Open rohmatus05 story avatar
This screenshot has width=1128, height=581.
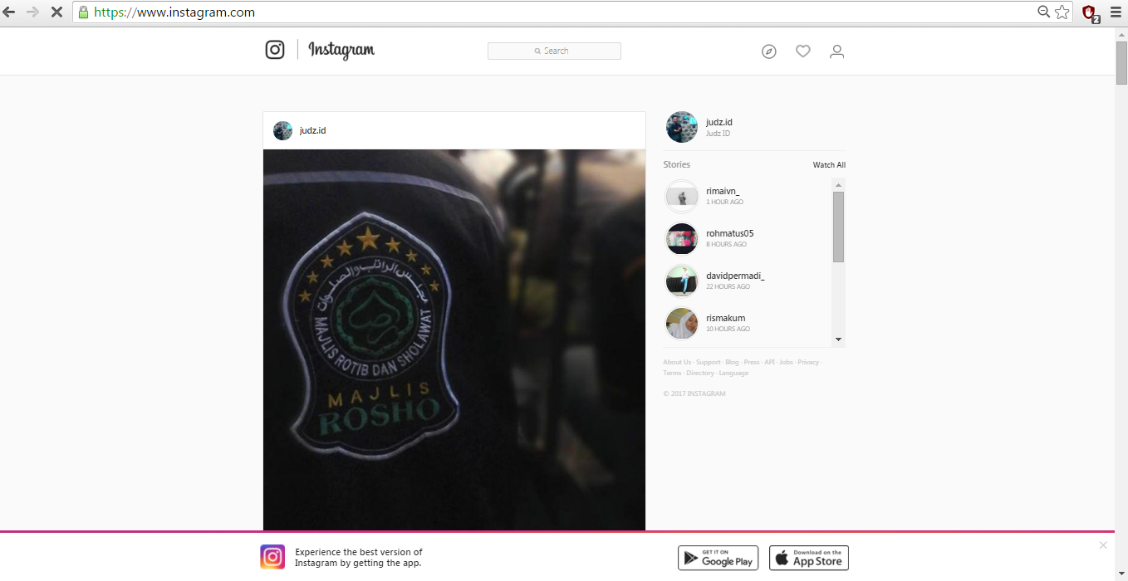[682, 239]
